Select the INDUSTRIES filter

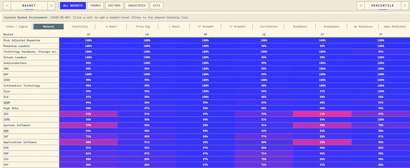point(137,5)
